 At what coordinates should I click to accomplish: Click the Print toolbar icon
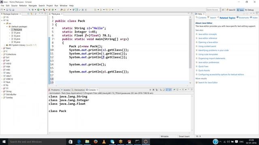tap(13, 10)
